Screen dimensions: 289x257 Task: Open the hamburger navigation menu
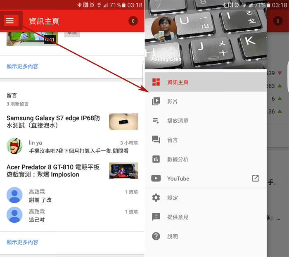click(x=10, y=21)
